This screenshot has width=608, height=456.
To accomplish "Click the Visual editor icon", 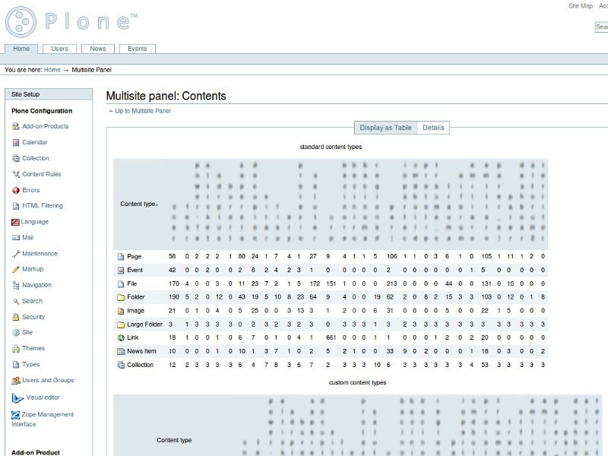I will tap(18, 397).
